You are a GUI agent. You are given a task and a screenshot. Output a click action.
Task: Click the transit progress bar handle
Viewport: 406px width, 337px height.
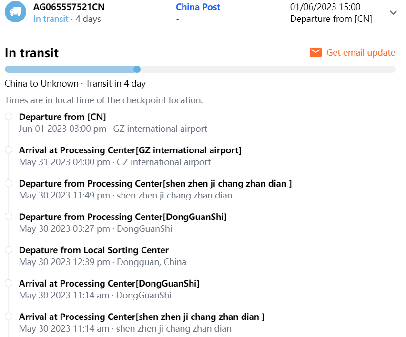coord(137,69)
